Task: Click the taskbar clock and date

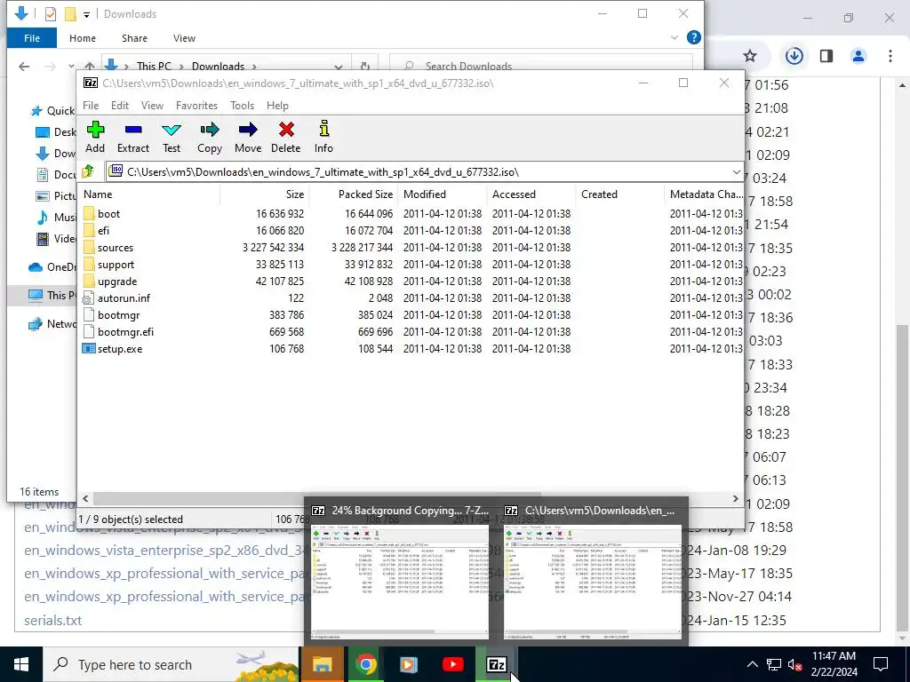Action: pyautogui.click(x=834, y=664)
